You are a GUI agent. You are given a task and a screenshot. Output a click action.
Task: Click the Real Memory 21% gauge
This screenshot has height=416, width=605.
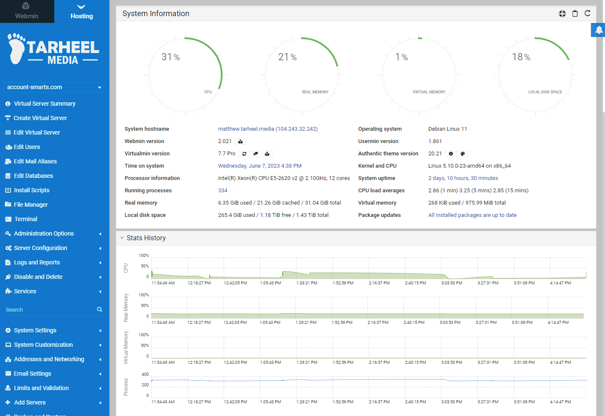[x=302, y=75]
